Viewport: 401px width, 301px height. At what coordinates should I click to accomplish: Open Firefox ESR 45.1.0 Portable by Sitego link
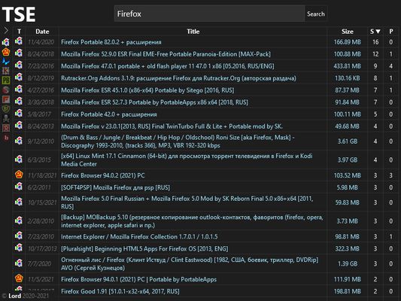coord(147,90)
